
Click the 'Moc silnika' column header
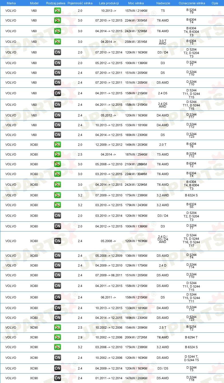136,3
